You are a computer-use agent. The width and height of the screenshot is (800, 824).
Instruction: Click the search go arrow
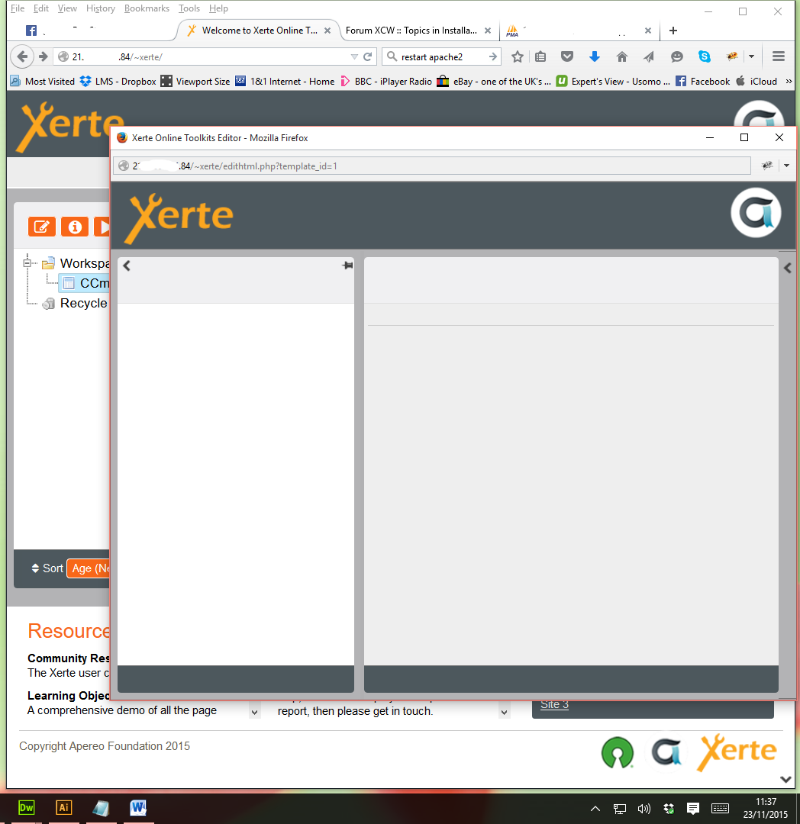click(492, 56)
